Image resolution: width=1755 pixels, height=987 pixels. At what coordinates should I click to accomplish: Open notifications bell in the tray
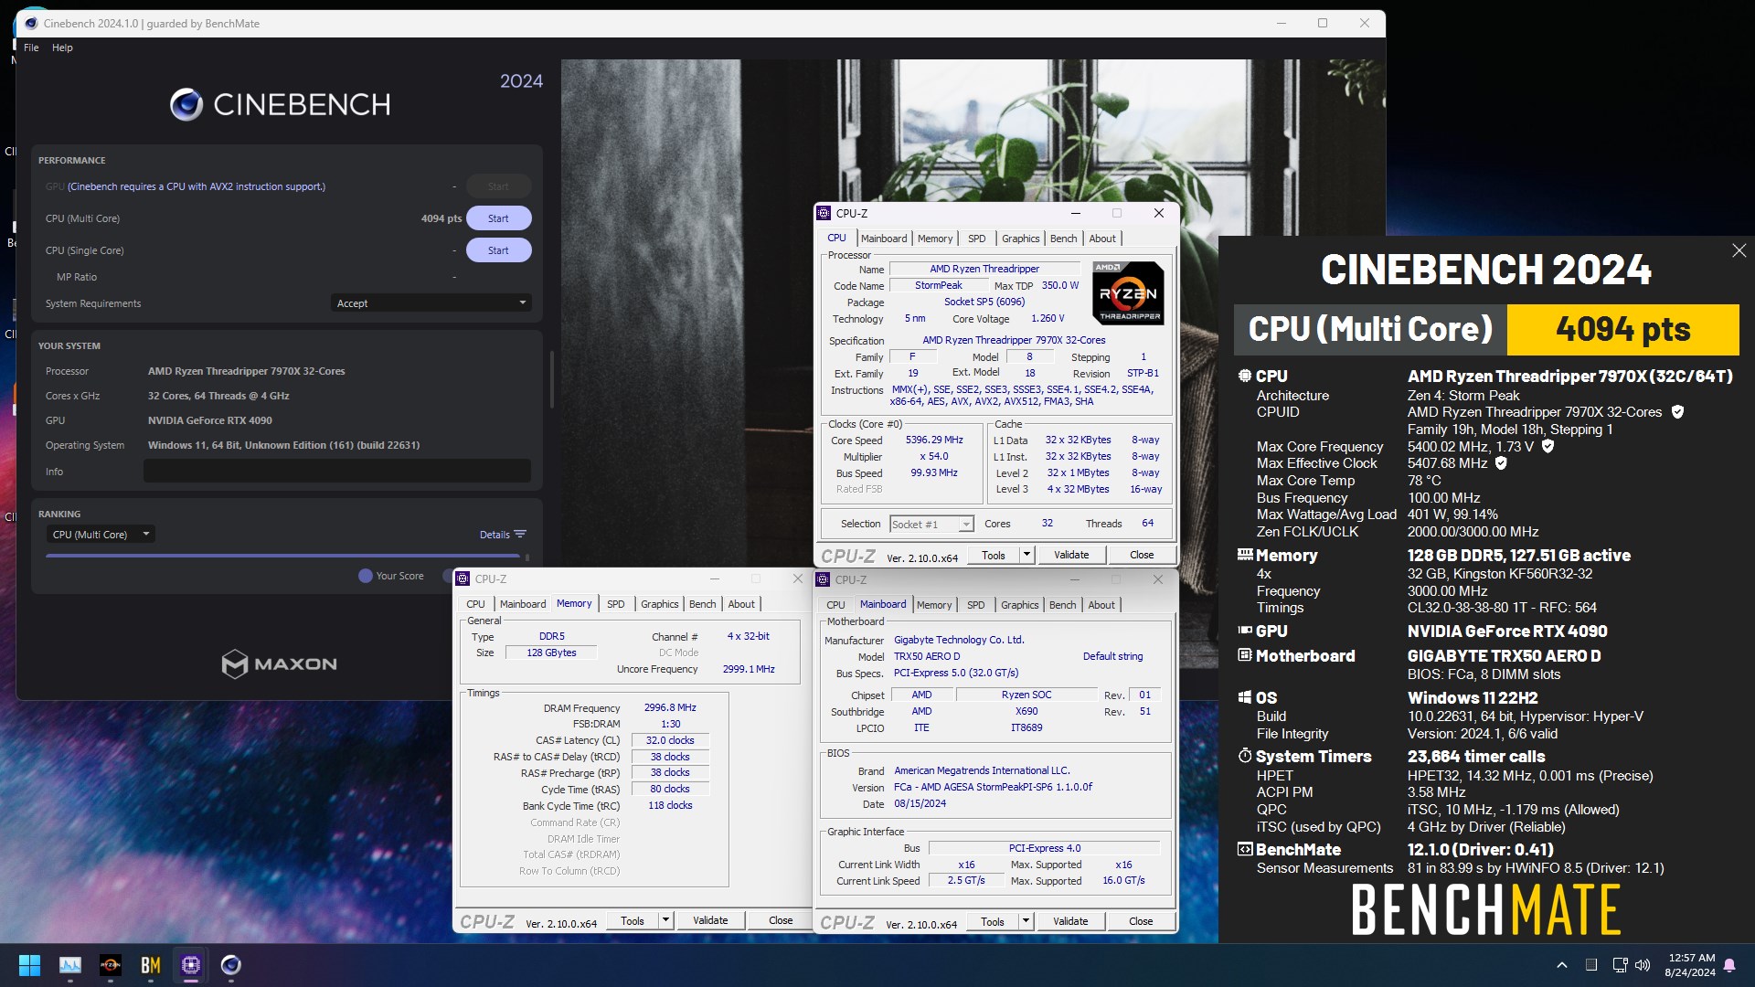[x=1729, y=965]
